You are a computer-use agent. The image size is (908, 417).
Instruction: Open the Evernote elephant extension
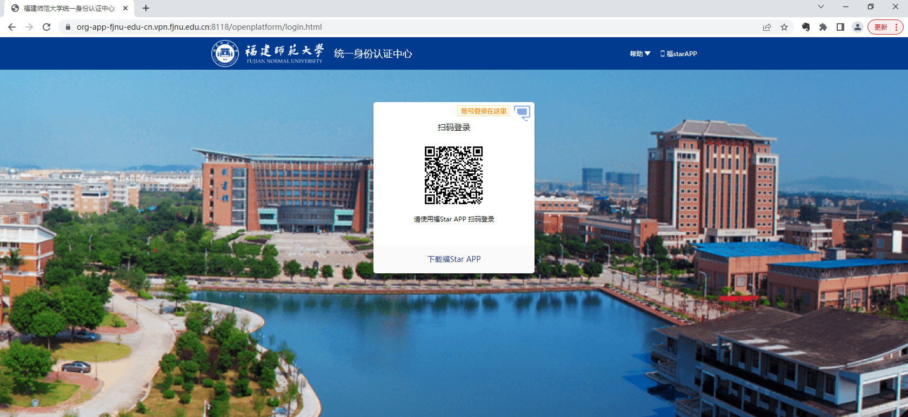click(805, 27)
